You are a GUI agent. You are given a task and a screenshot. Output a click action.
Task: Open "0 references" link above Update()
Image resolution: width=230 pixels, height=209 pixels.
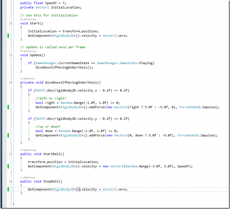[x=28, y=51]
